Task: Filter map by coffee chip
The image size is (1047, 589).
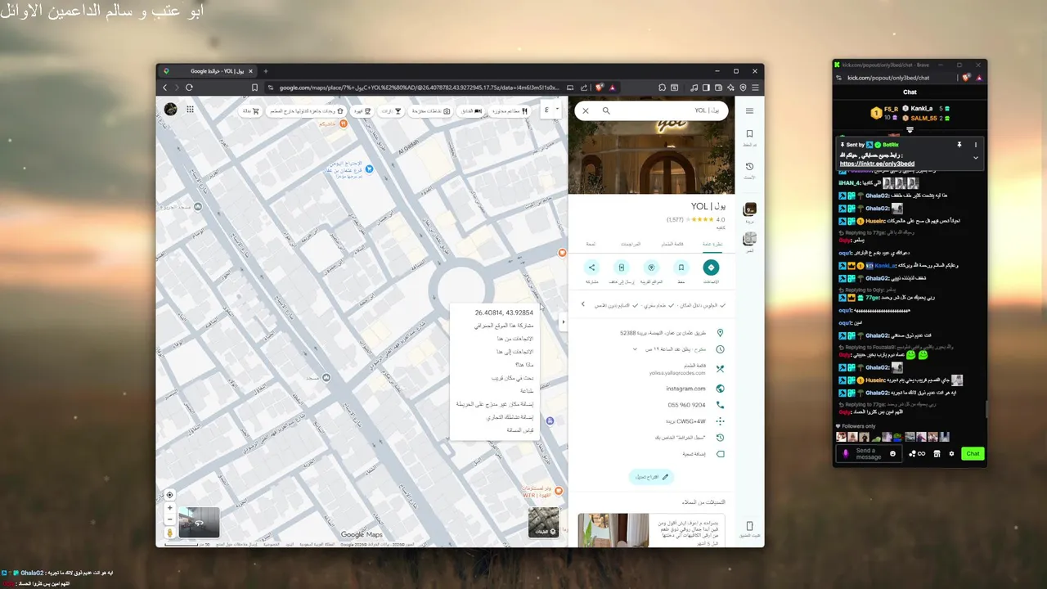Action: click(x=362, y=110)
